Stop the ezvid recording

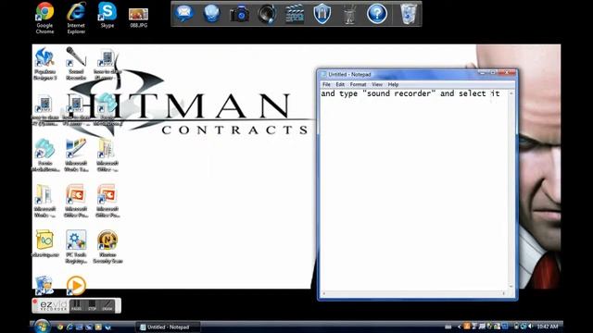click(92, 305)
